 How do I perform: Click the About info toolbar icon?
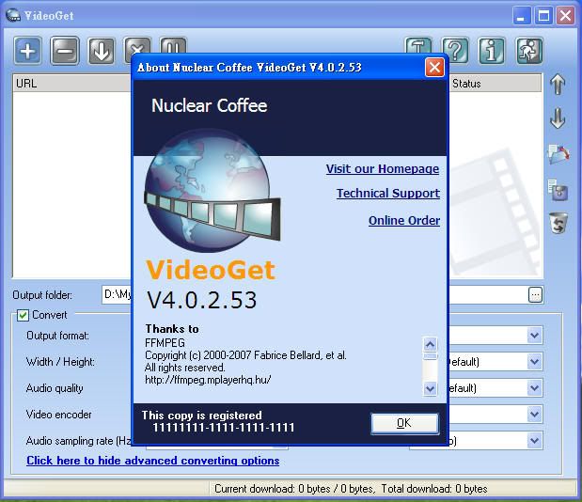[493, 51]
